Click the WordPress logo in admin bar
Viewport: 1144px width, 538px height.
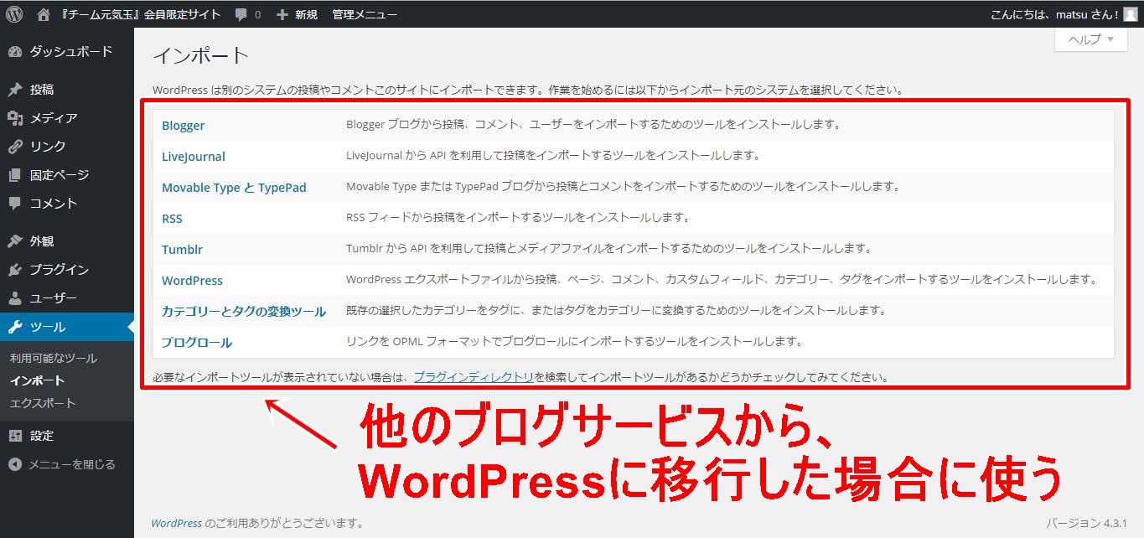pos(14,13)
